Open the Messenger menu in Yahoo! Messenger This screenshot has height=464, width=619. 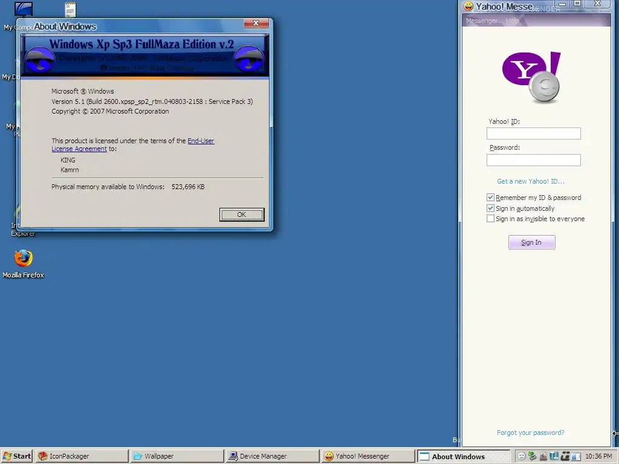click(482, 21)
